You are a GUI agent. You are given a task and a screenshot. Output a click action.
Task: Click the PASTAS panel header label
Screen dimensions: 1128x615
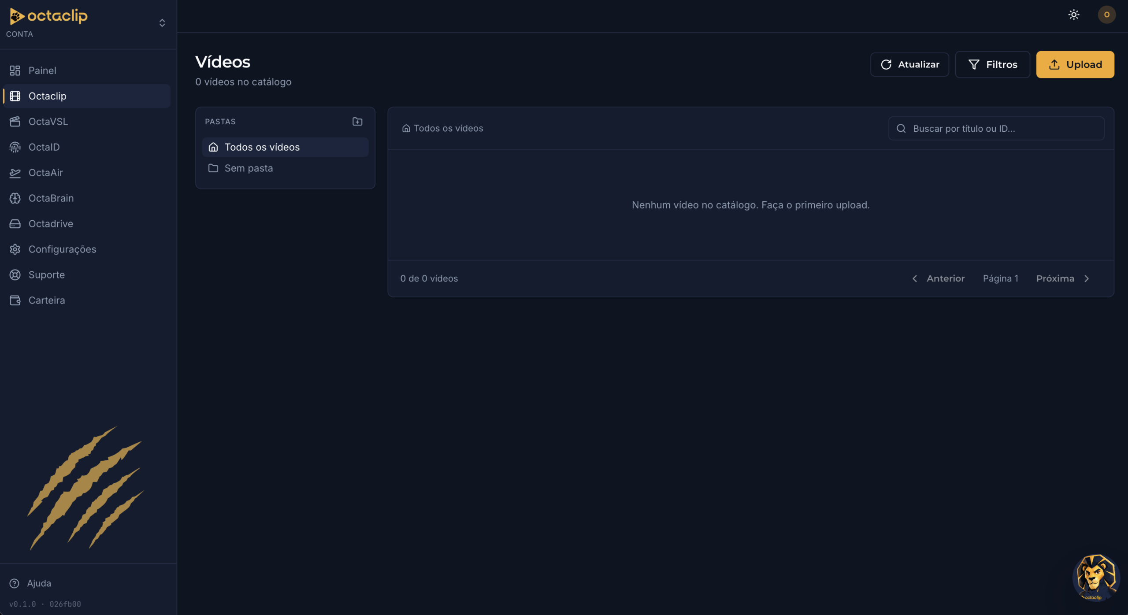click(x=220, y=122)
